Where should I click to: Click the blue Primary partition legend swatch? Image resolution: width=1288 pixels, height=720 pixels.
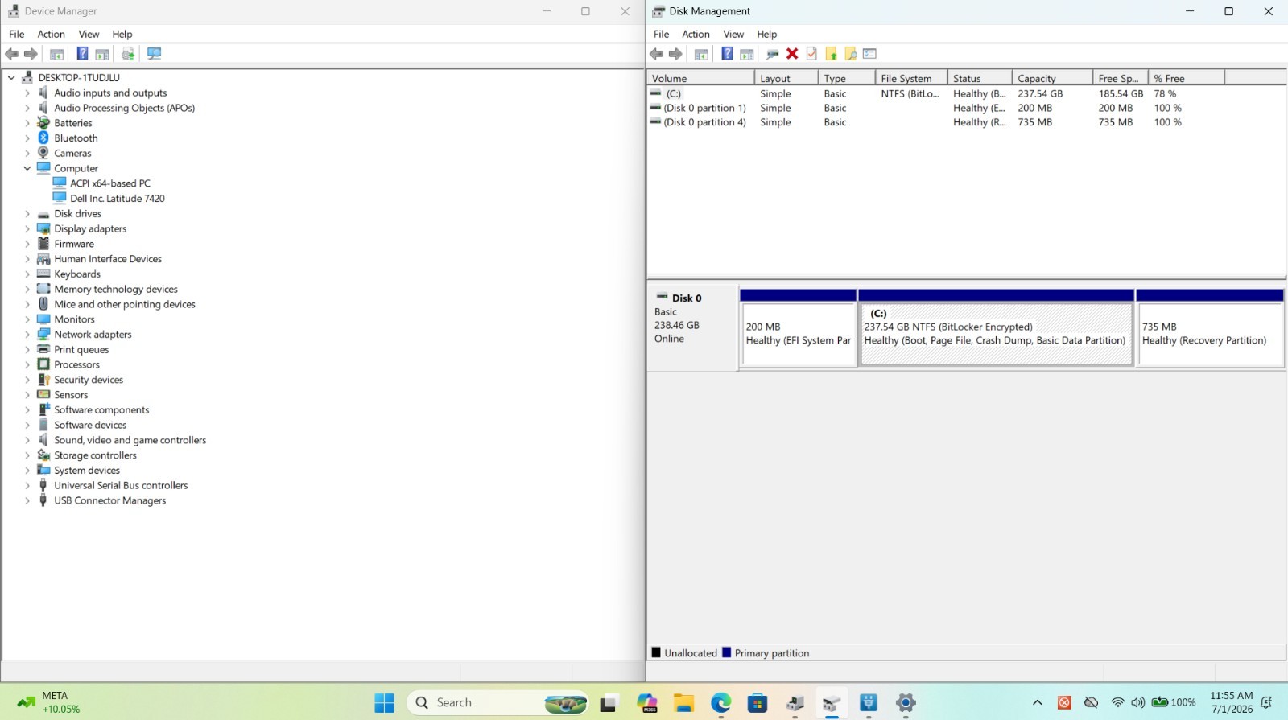[727, 652]
